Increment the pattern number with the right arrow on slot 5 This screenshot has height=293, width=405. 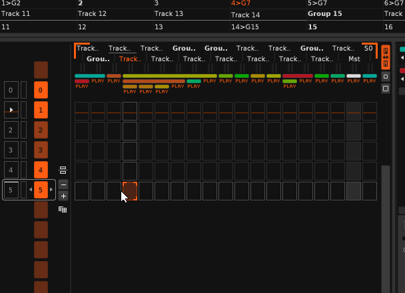click(51, 190)
